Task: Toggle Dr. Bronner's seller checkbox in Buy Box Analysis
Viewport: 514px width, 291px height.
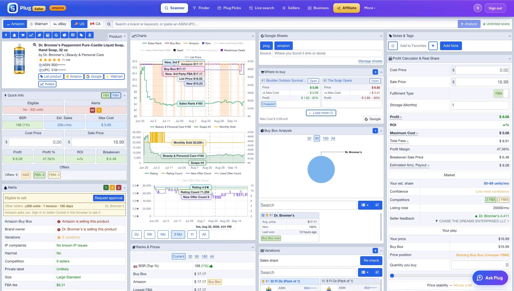Action: 263,215
